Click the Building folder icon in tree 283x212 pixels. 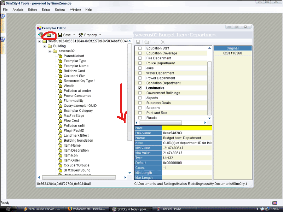pos(50,46)
